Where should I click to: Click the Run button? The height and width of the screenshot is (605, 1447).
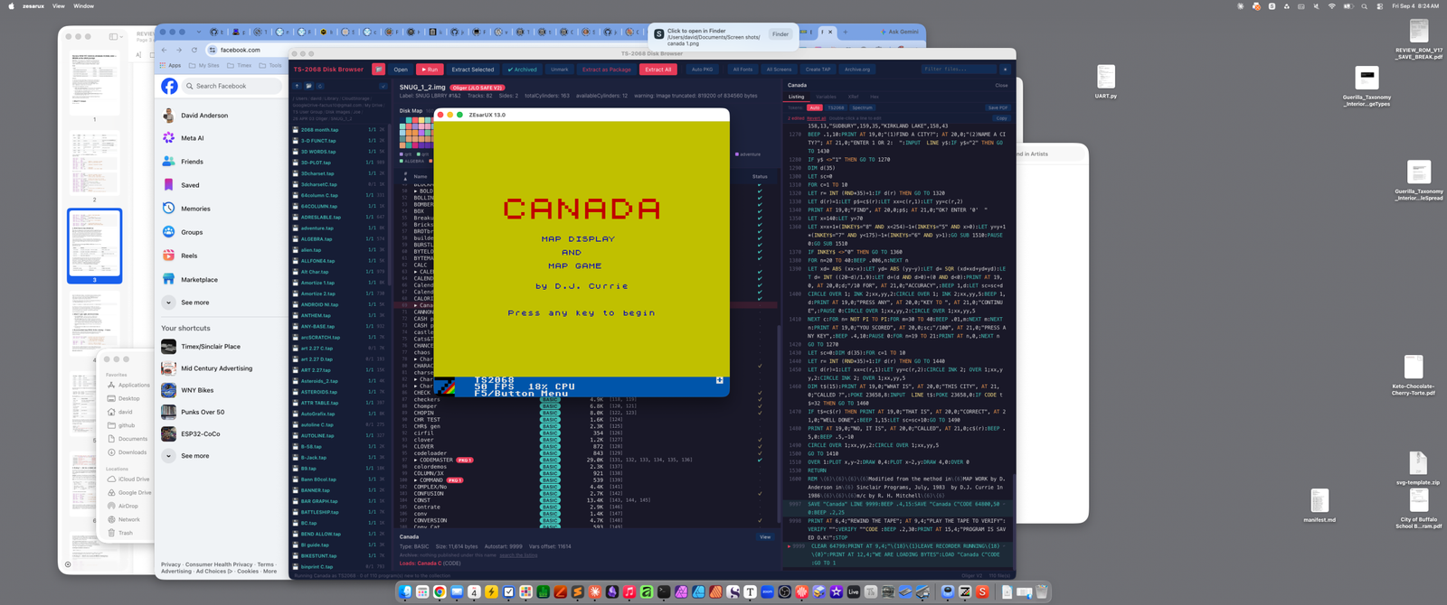pos(430,70)
